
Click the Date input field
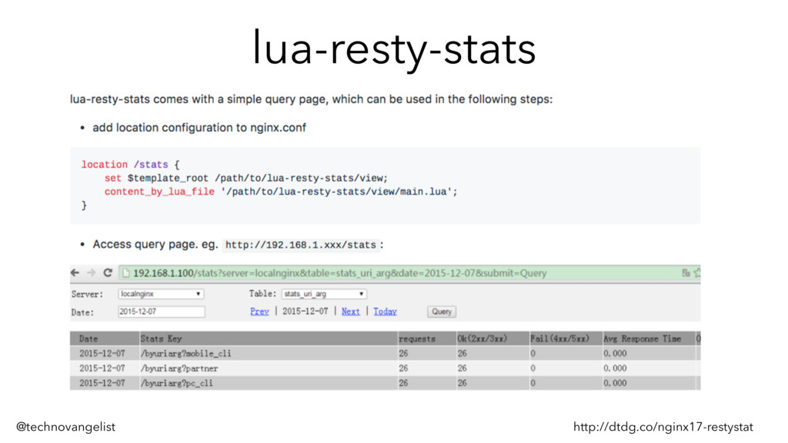(161, 311)
